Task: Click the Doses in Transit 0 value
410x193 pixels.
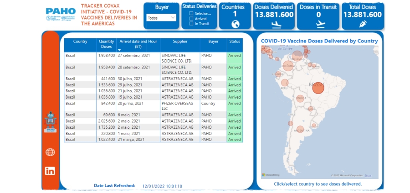Action: click(x=318, y=15)
